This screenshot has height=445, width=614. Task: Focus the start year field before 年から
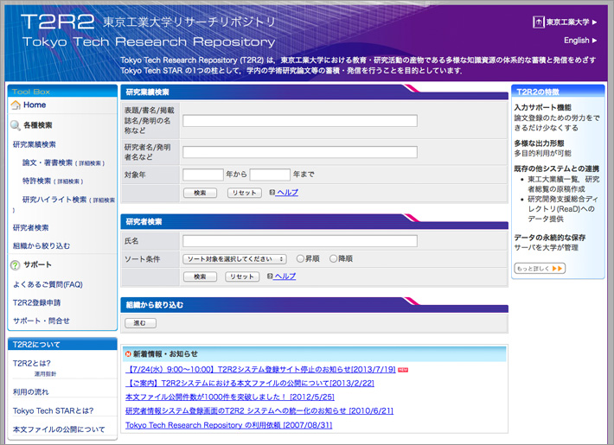tap(203, 175)
